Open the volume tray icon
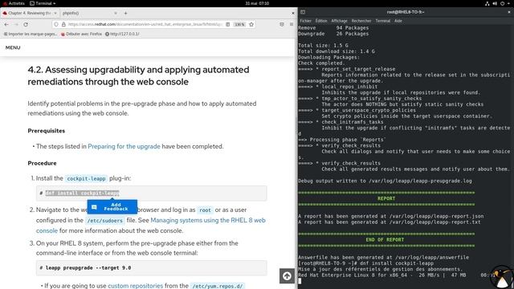Image resolution: width=514 pixels, height=289 pixels. 495,3
